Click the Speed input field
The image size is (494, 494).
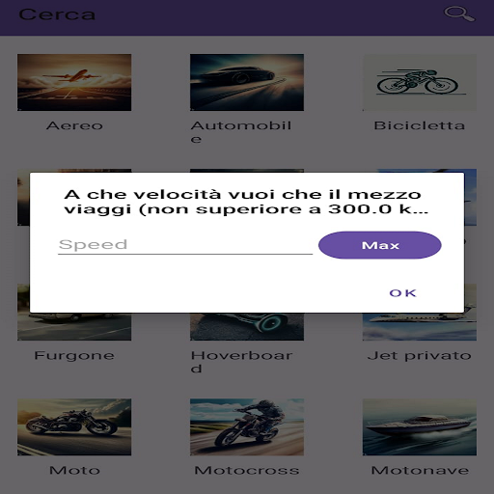click(185, 245)
